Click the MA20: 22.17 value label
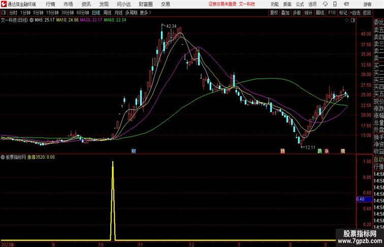The height and width of the screenshot is (247, 384). pos(91,20)
